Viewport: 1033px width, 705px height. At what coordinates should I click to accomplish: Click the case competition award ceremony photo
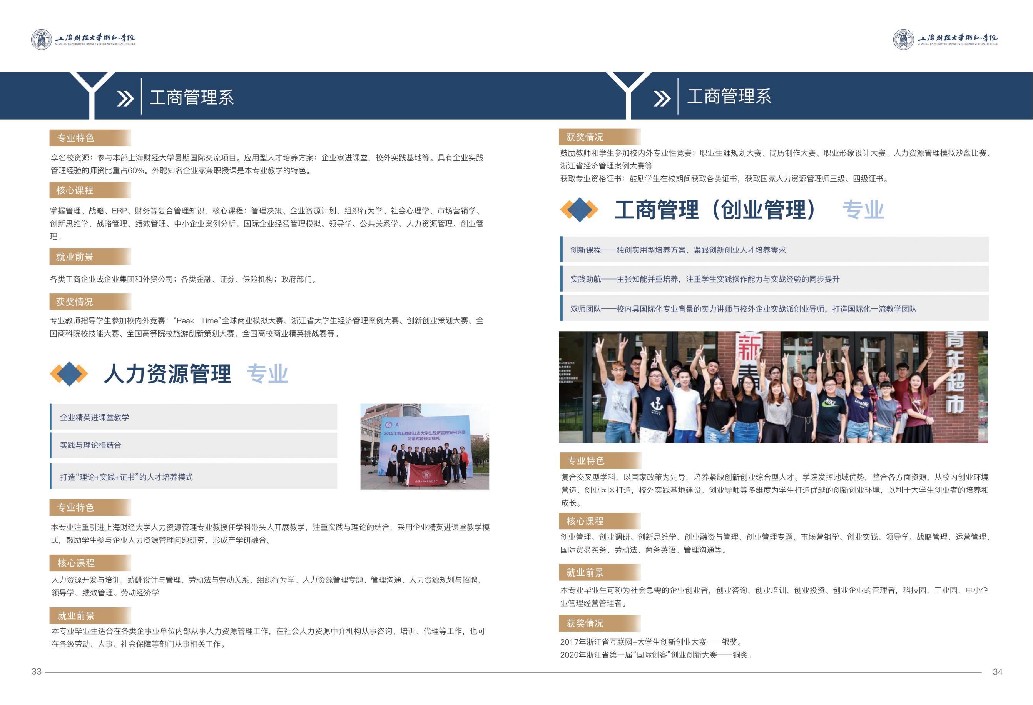point(425,447)
